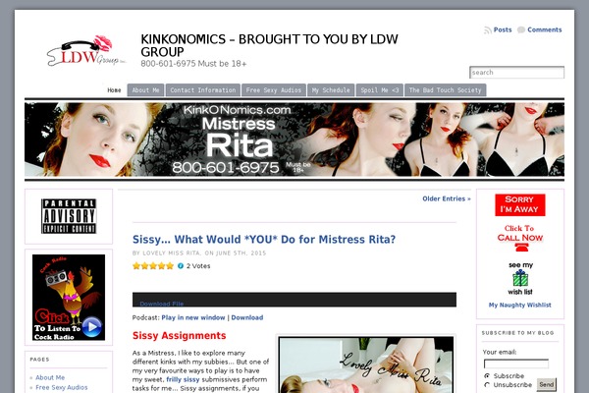The height and width of the screenshot is (393, 589).
Task: Click the podcast Download link
Action: 247,317
